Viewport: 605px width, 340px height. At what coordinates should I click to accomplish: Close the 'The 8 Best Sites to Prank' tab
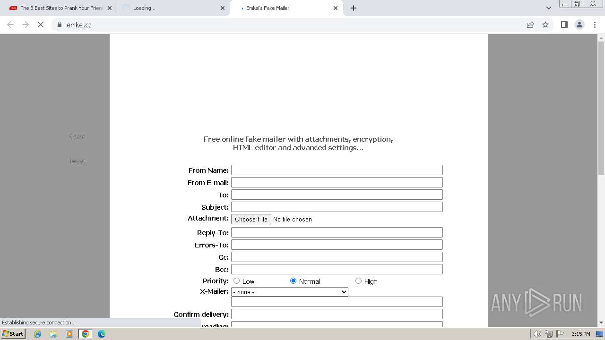point(110,8)
